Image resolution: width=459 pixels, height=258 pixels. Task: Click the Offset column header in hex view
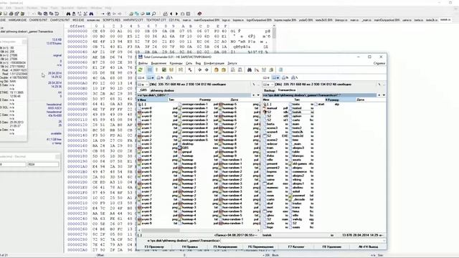[x=77, y=26]
